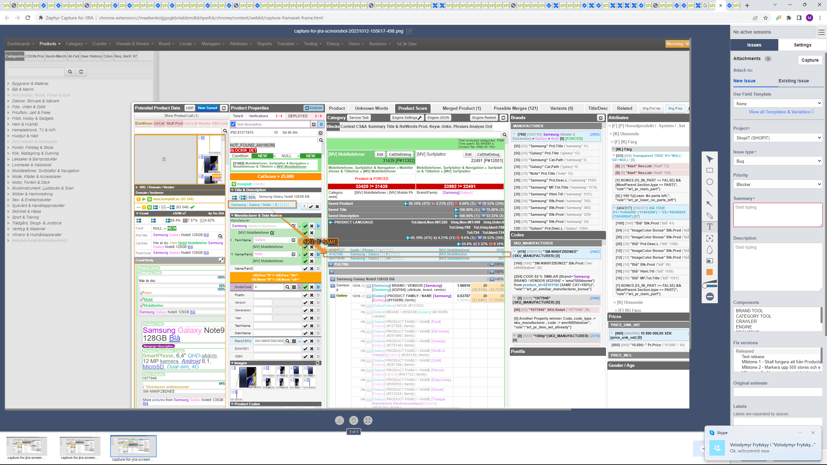Select the ellipse annotation tool
This screenshot has height=465, width=827.
click(x=709, y=182)
